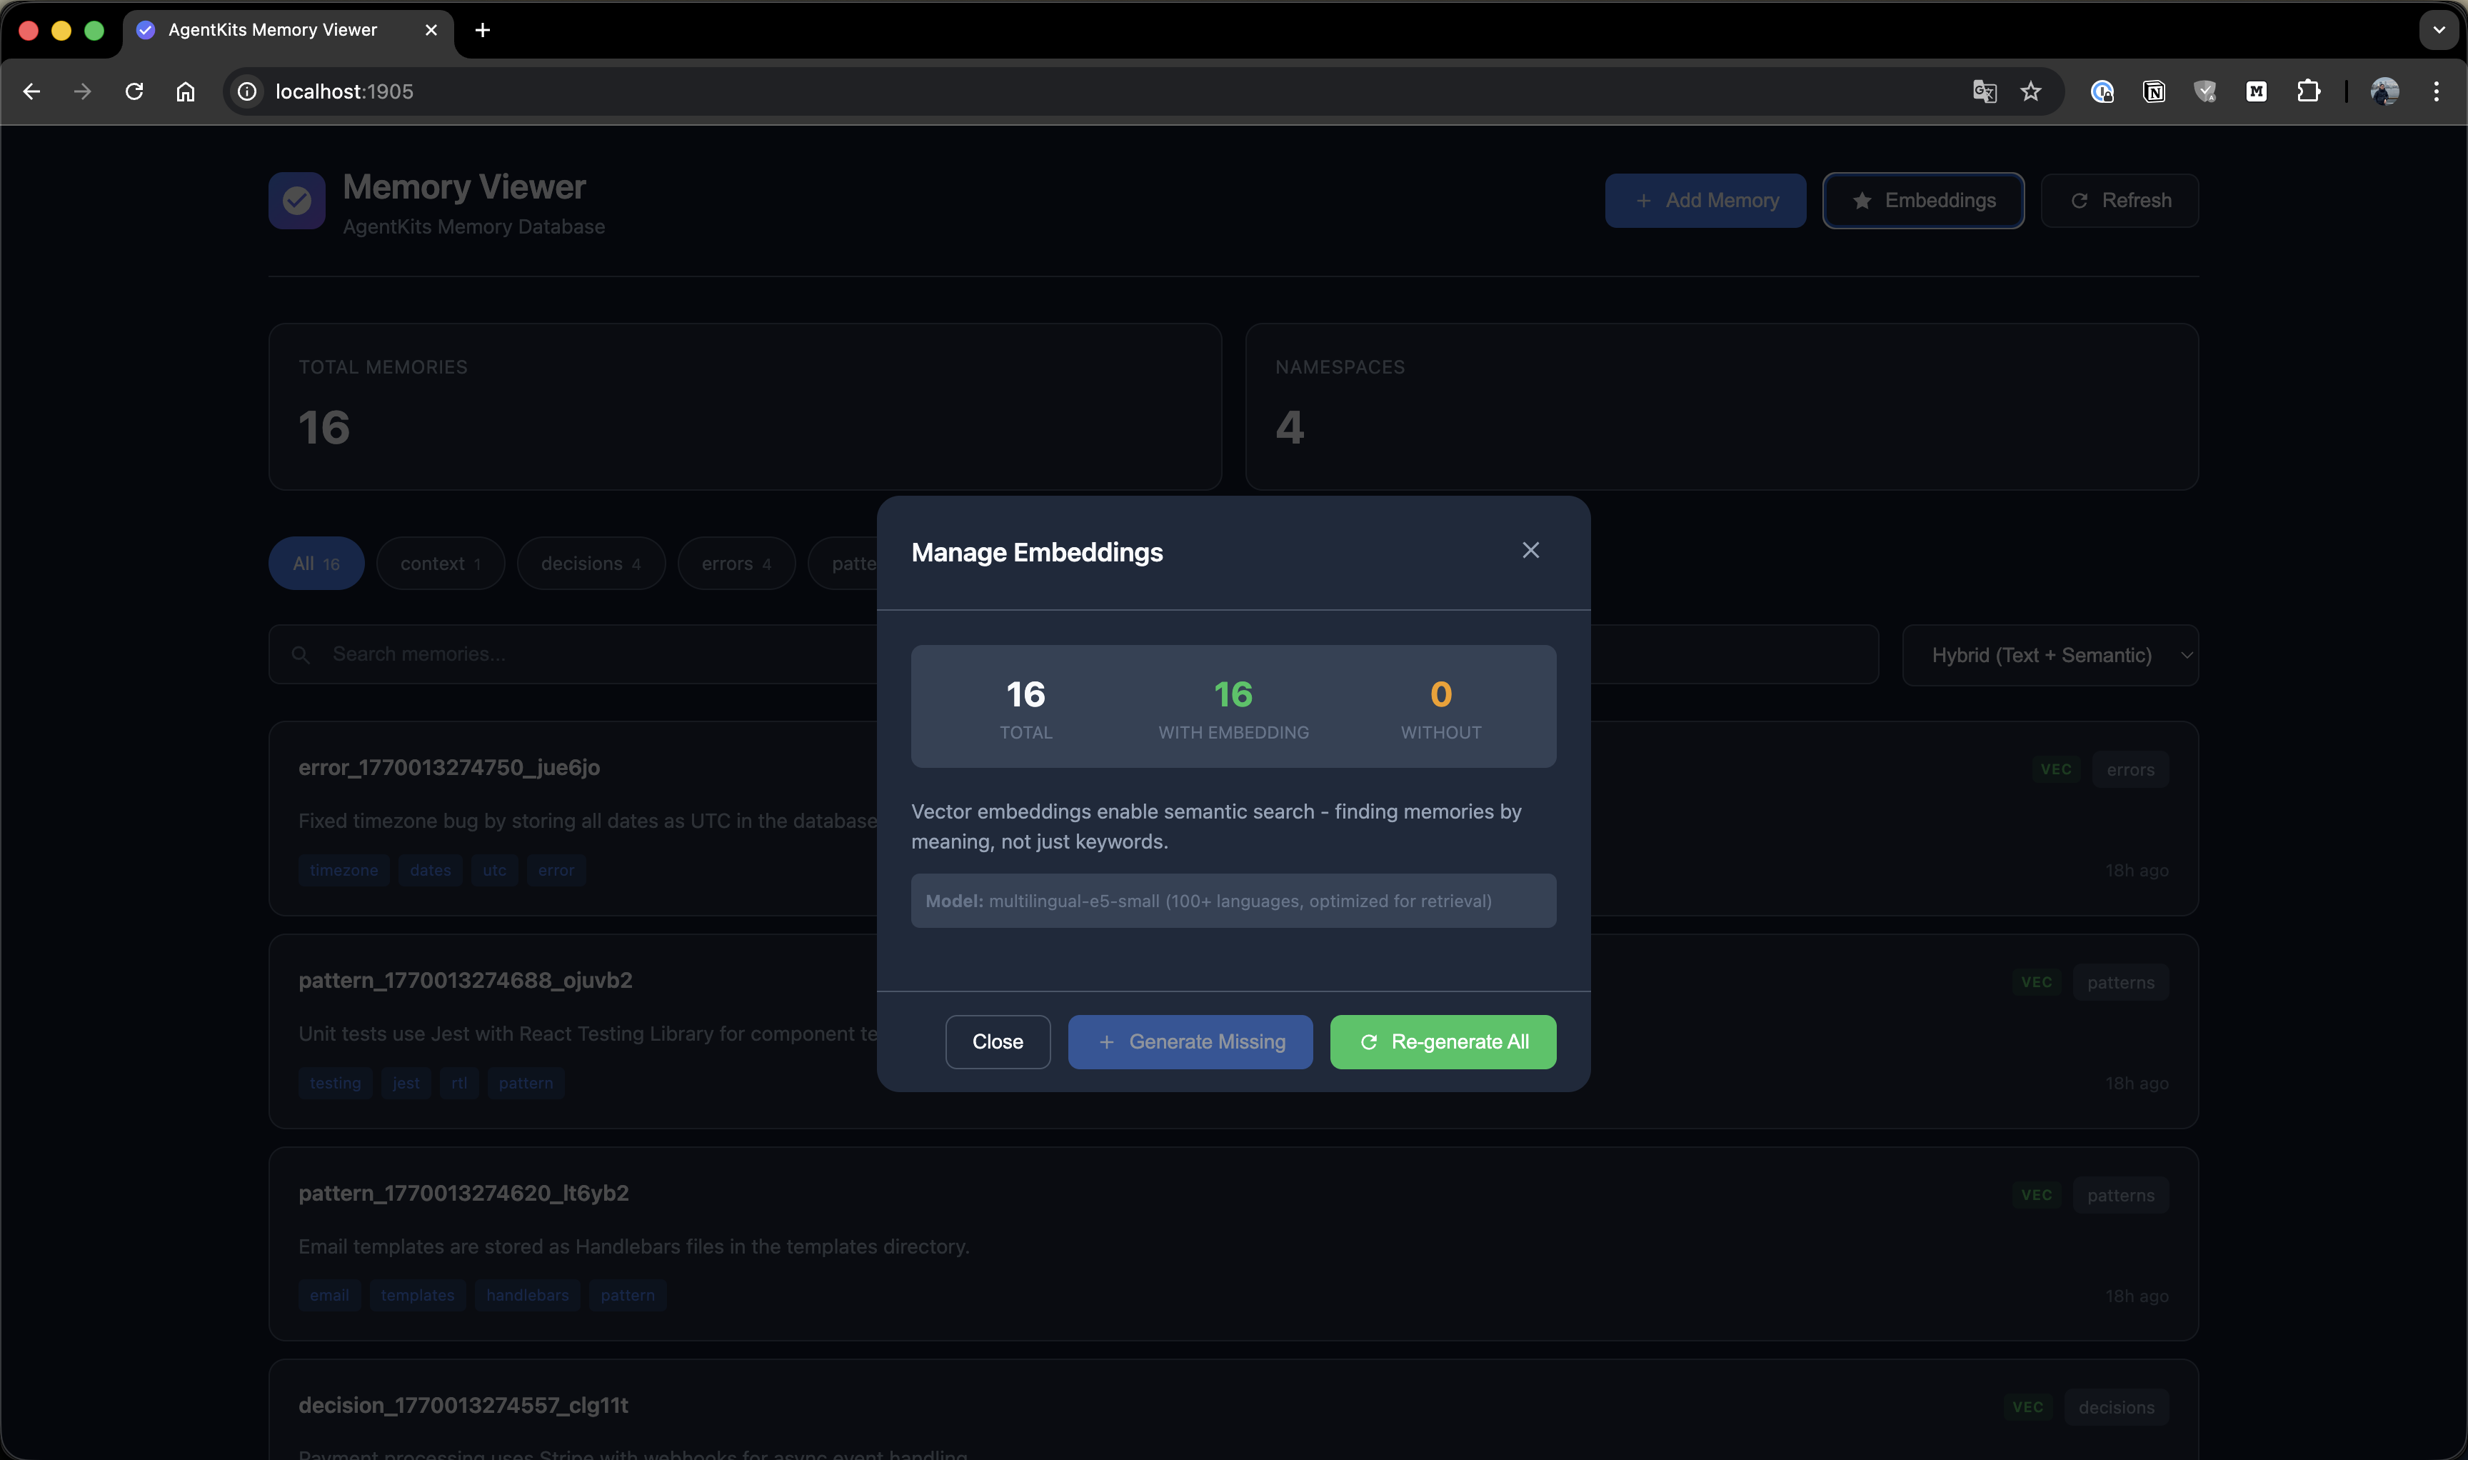Image resolution: width=2468 pixels, height=1460 pixels.
Task: Close the Manage Embeddings dialog with X
Action: point(1530,550)
